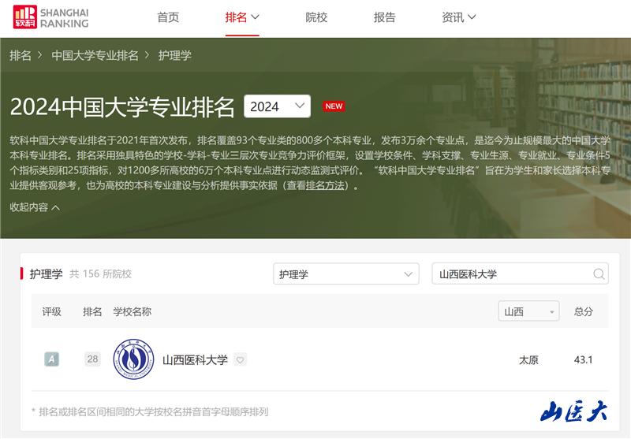Open the 山西医科大学 school name link
The height and width of the screenshot is (439, 631).
click(195, 360)
